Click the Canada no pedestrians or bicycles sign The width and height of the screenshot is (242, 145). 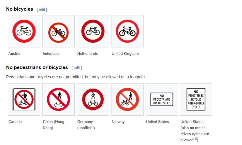tap(24, 99)
